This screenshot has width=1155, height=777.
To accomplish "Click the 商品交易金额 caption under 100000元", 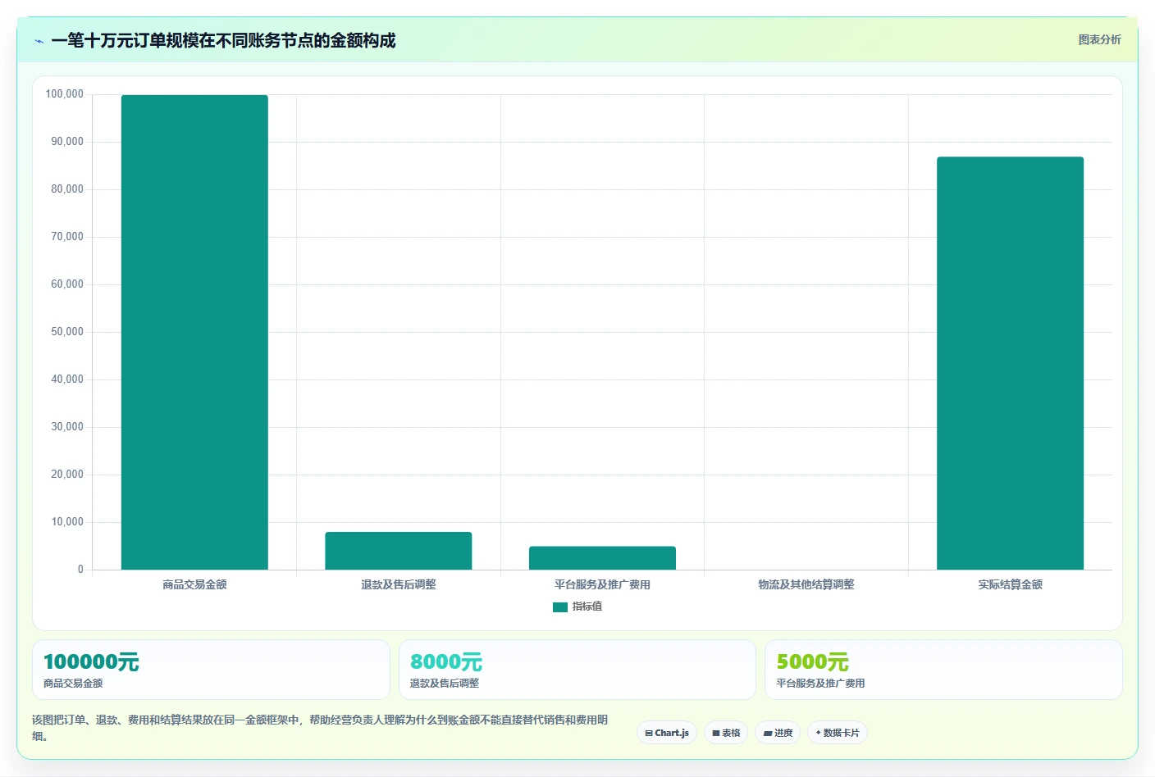I will (73, 684).
